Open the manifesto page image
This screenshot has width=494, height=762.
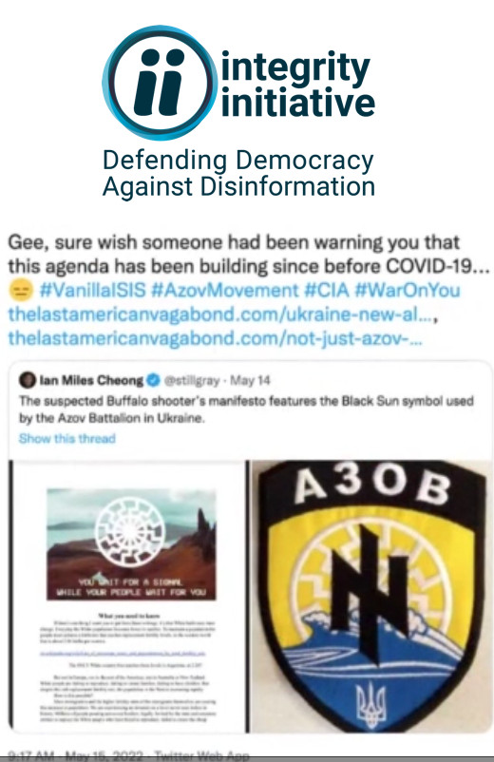point(128,597)
